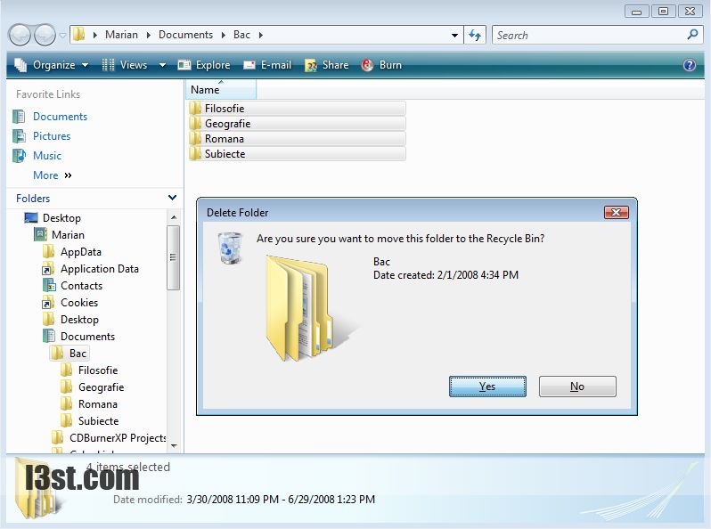Select CDBurnerXP Projects in the folder tree

click(x=118, y=438)
